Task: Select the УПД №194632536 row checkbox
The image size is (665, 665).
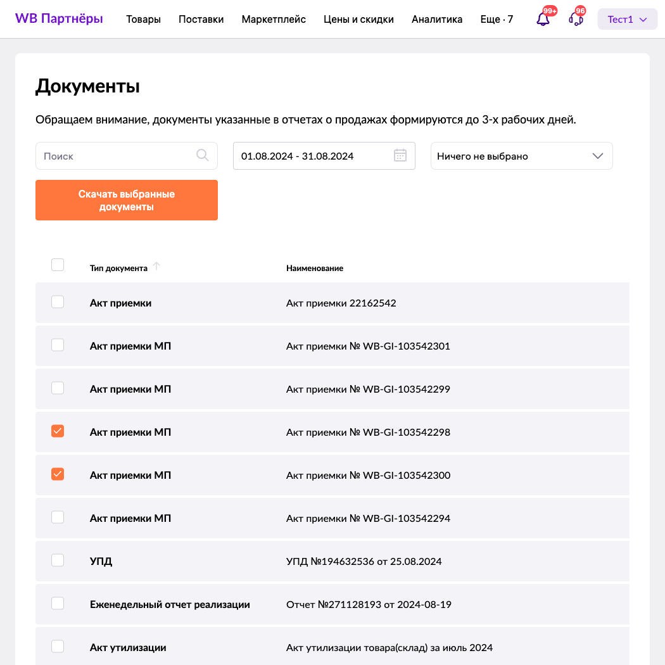Action: pyautogui.click(x=58, y=560)
